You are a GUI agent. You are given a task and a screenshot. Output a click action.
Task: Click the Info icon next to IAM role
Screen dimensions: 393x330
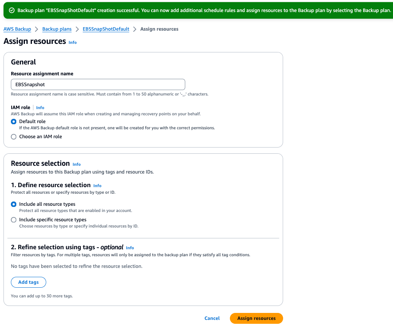coord(40,108)
